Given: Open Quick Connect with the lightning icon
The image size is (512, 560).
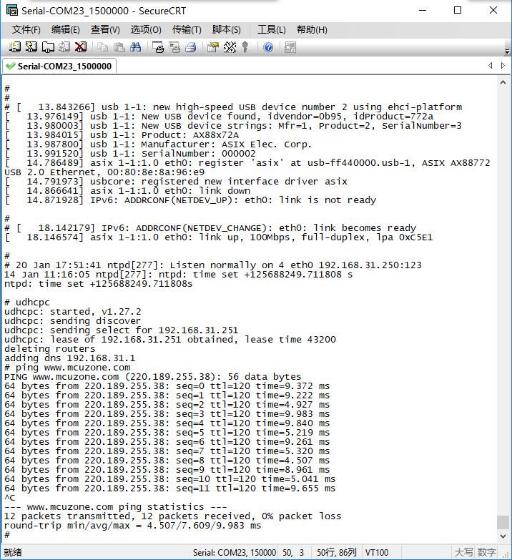Looking at the screenshot, I should pos(31,47).
